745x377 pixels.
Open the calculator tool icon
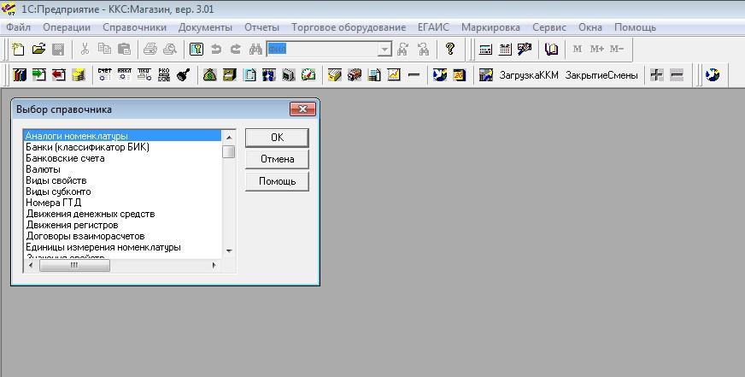tap(485, 50)
